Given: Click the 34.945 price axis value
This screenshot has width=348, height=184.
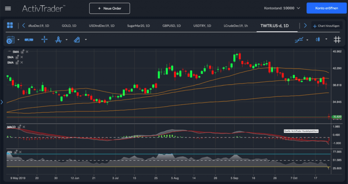Looking at the screenshot, I should (x=337, y=102).
